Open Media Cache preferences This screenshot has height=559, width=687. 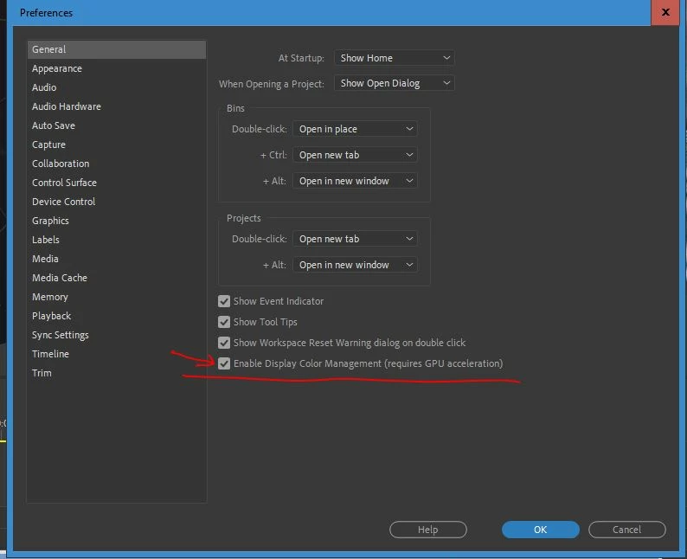[x=117, y=278]
